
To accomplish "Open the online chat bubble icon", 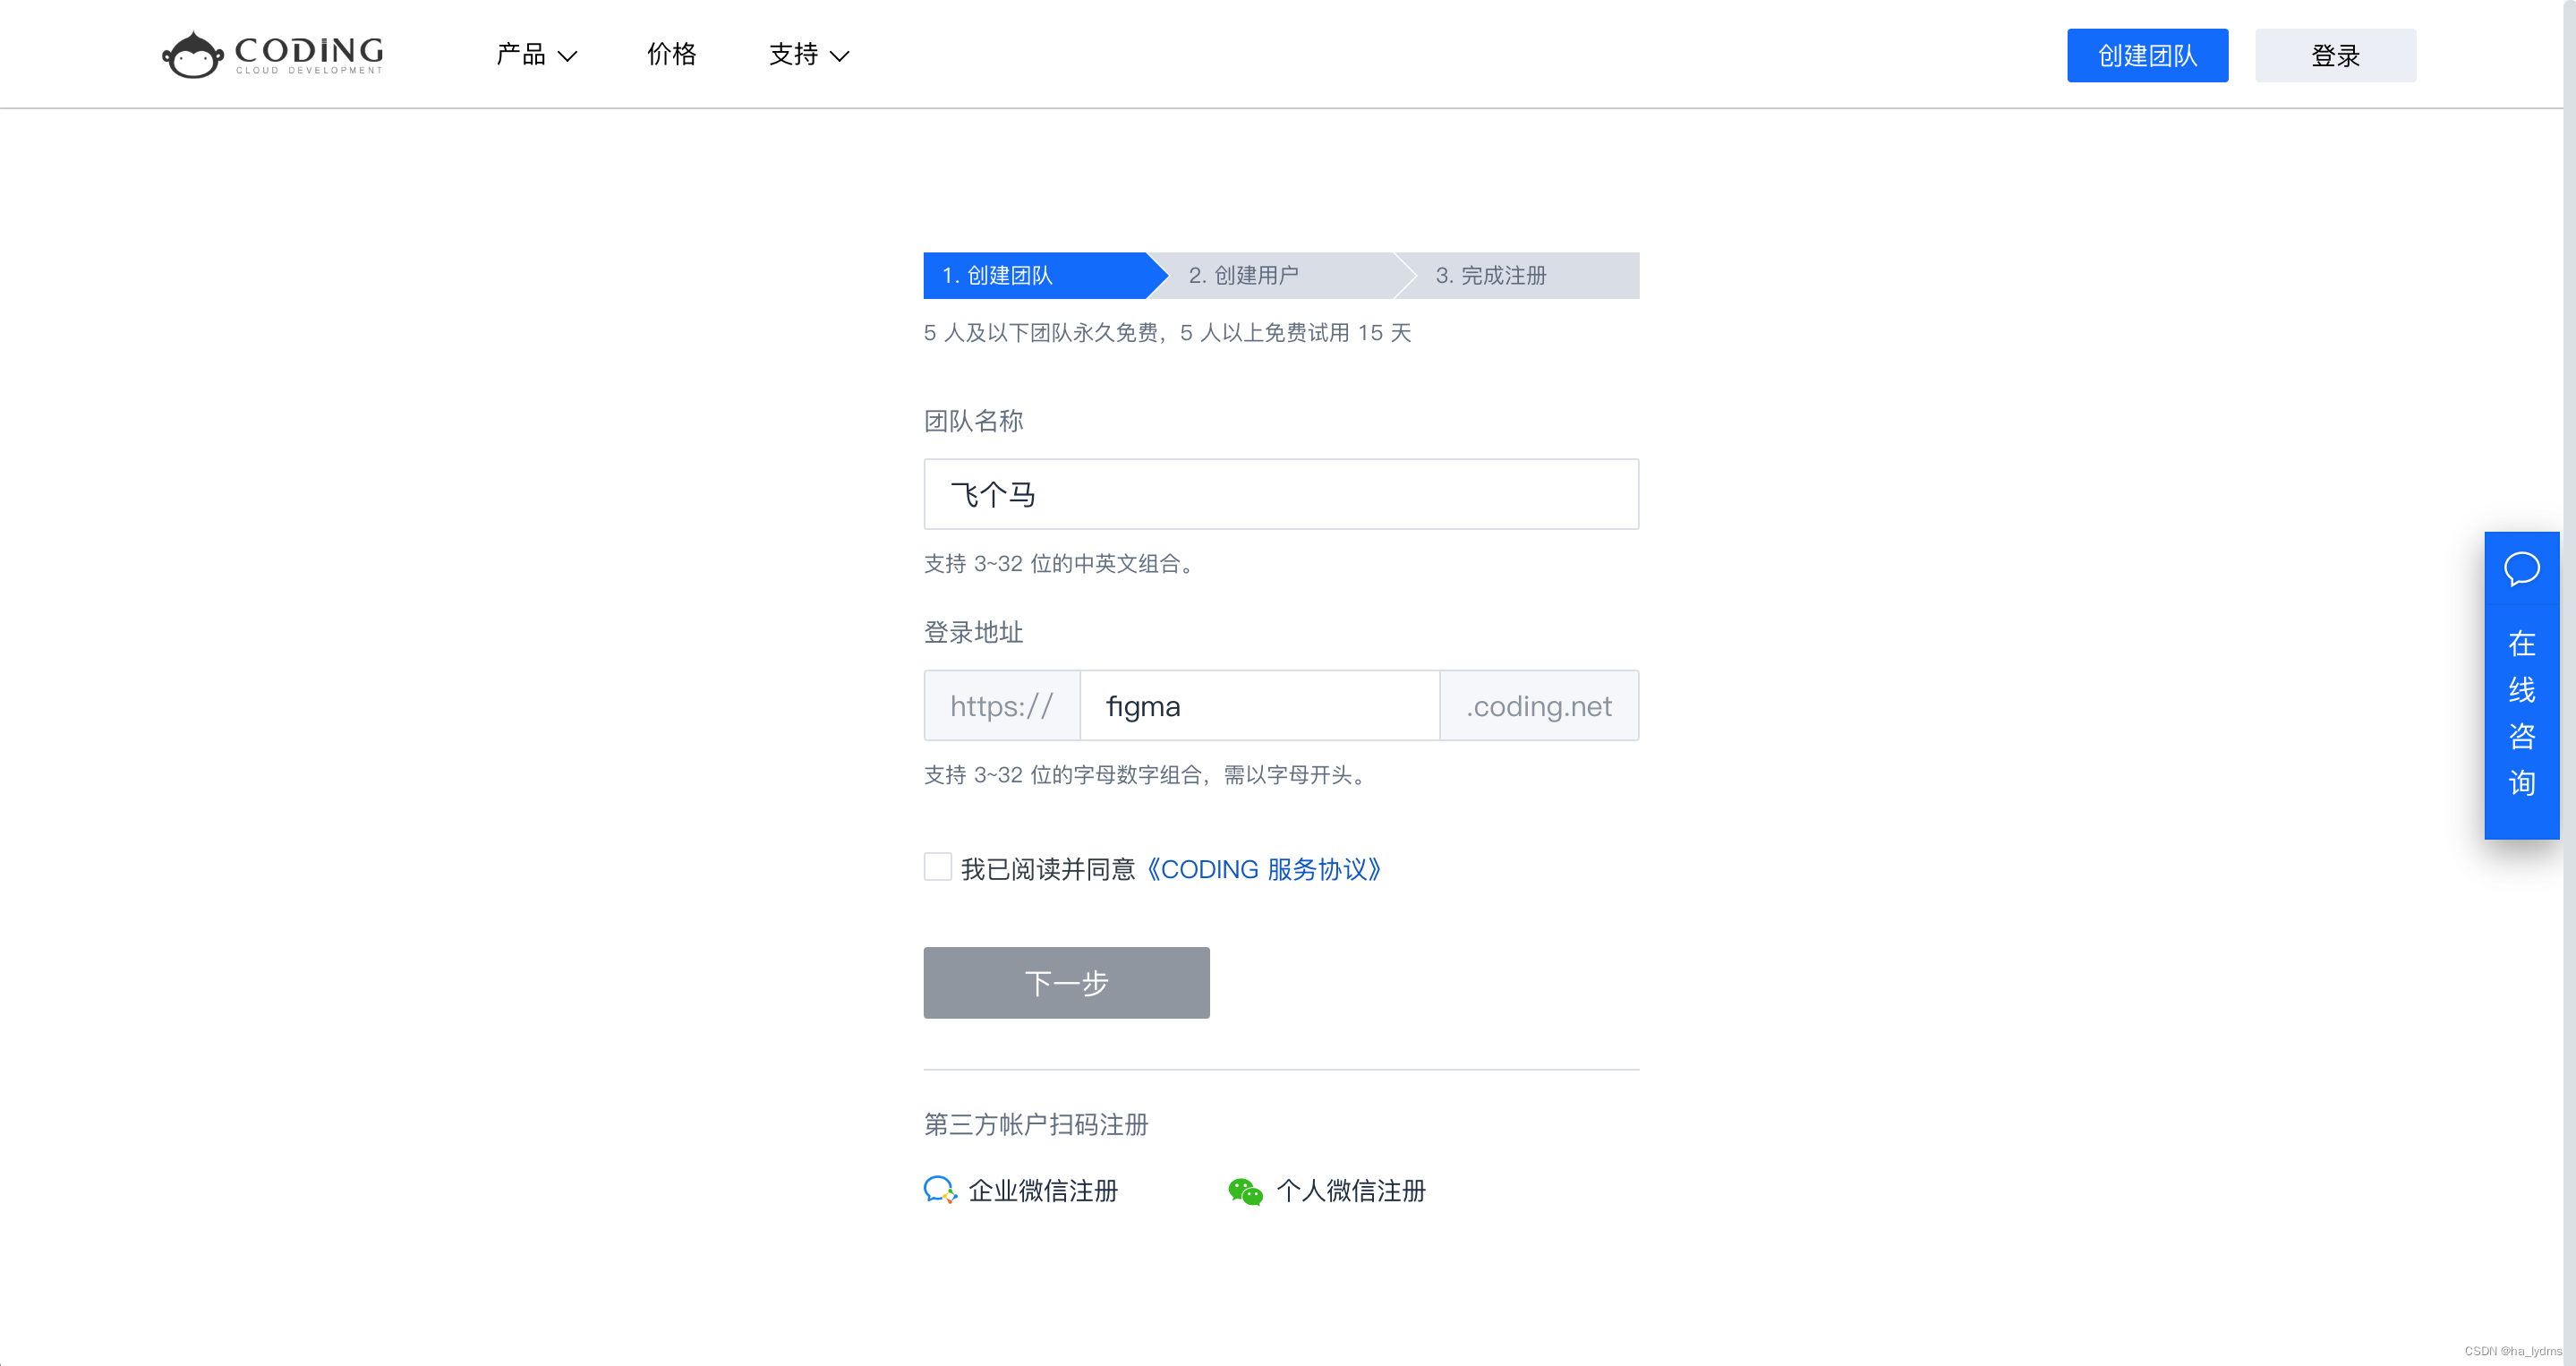I will [x=2521, y=569].
